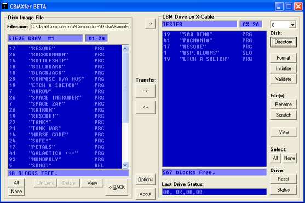Image resolution: width=305 pixels, height=203 pixels.
Task: Close the CBMXfer BETA window
Action: pos(298,7)
